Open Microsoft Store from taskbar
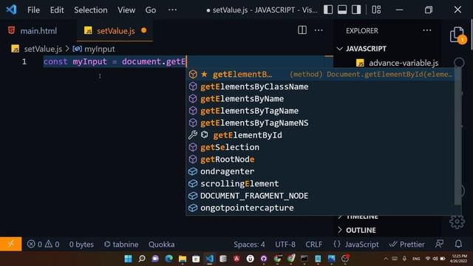 196,259
